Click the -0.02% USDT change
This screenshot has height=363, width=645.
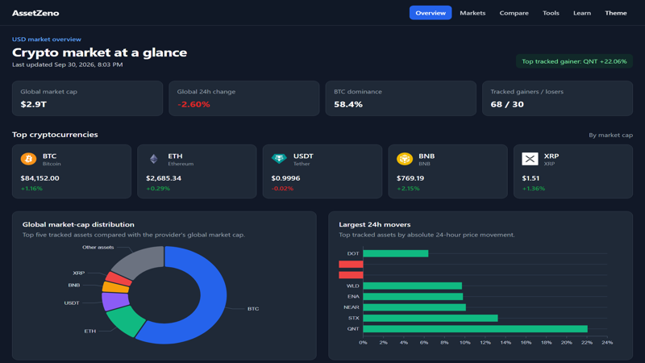pyautogui.click(x=282, y=189)
